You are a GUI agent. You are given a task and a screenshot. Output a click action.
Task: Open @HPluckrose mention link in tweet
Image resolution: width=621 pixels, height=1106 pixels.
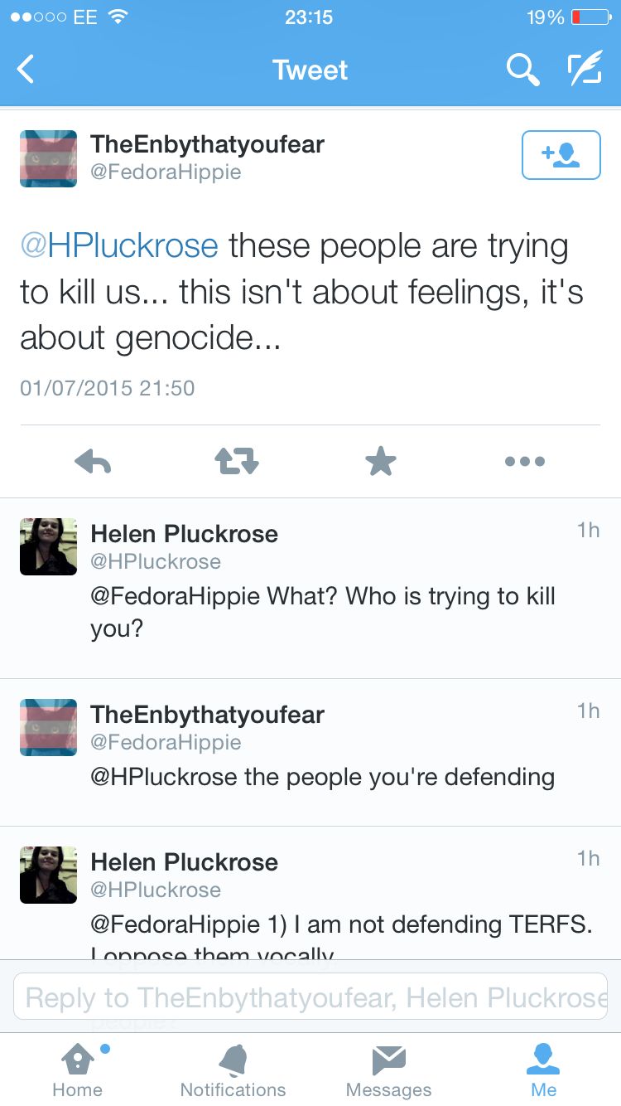click(x=119, y=246)
